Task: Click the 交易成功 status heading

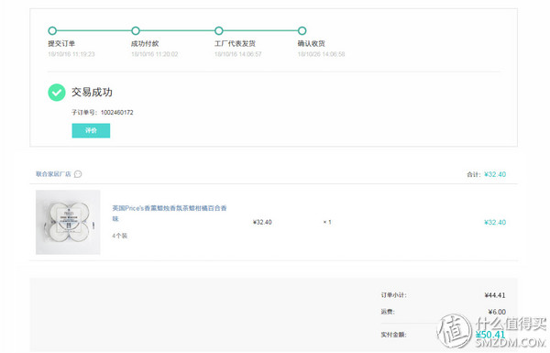Action: point(92,93)
